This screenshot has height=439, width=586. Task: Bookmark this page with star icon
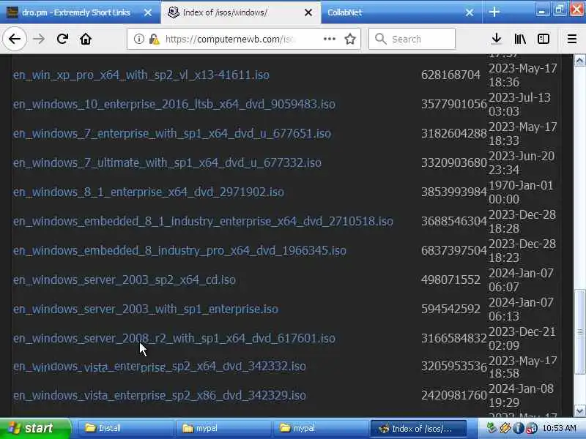pyautogui.click(x=350, y=39)
